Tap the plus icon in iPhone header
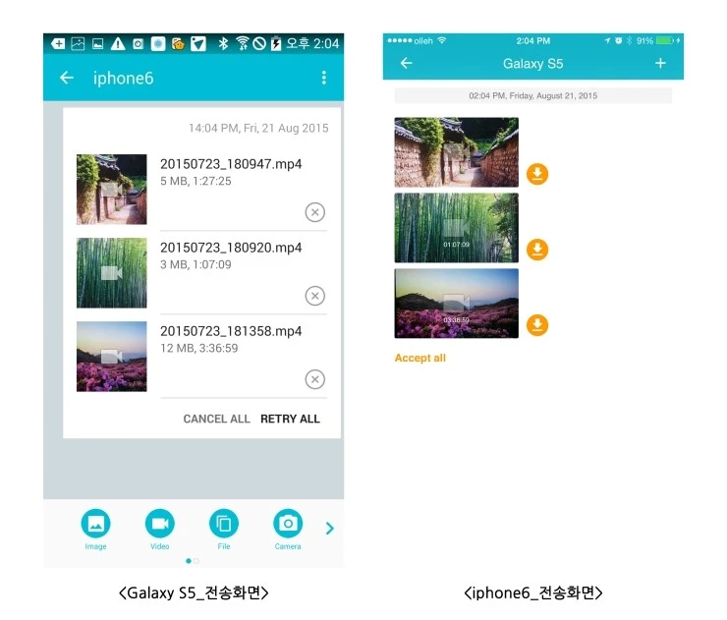Image resolution: width=727 pixels, height=620 pixels. coord(660,63)
